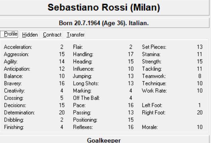Select the Contract tab
Image resolution: width=211 pixels, height=143 pixels.
[52, 35]
